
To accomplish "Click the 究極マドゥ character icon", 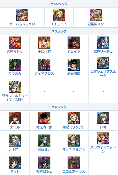I will (15, 42).
